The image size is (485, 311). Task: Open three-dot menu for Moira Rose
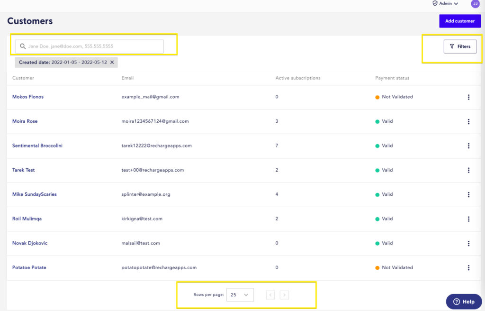[x=468, y=121]
